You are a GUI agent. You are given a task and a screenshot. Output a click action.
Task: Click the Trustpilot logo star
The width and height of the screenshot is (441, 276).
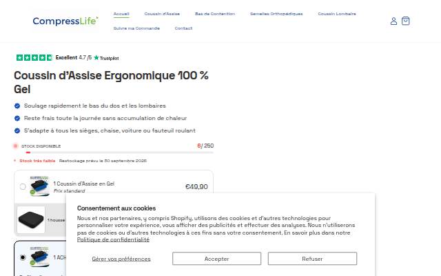coord(96,58)
